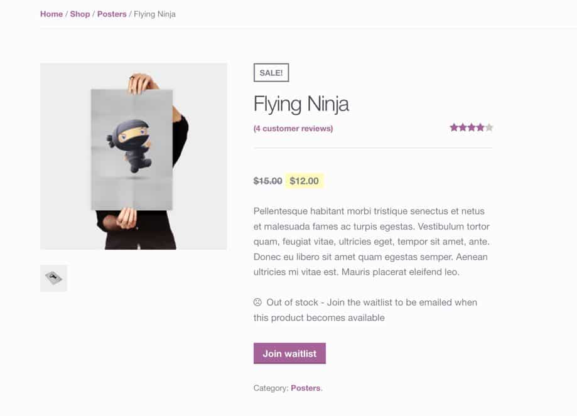The image size is (577, 416).
Task: Navigate to the Shop page via breadcrumb
Action: tap(80, 14)
